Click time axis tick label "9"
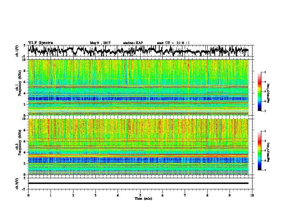 [229, 195]
